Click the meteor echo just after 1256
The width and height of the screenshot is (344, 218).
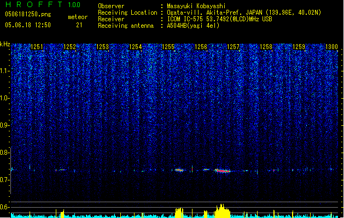pos(206,169)
